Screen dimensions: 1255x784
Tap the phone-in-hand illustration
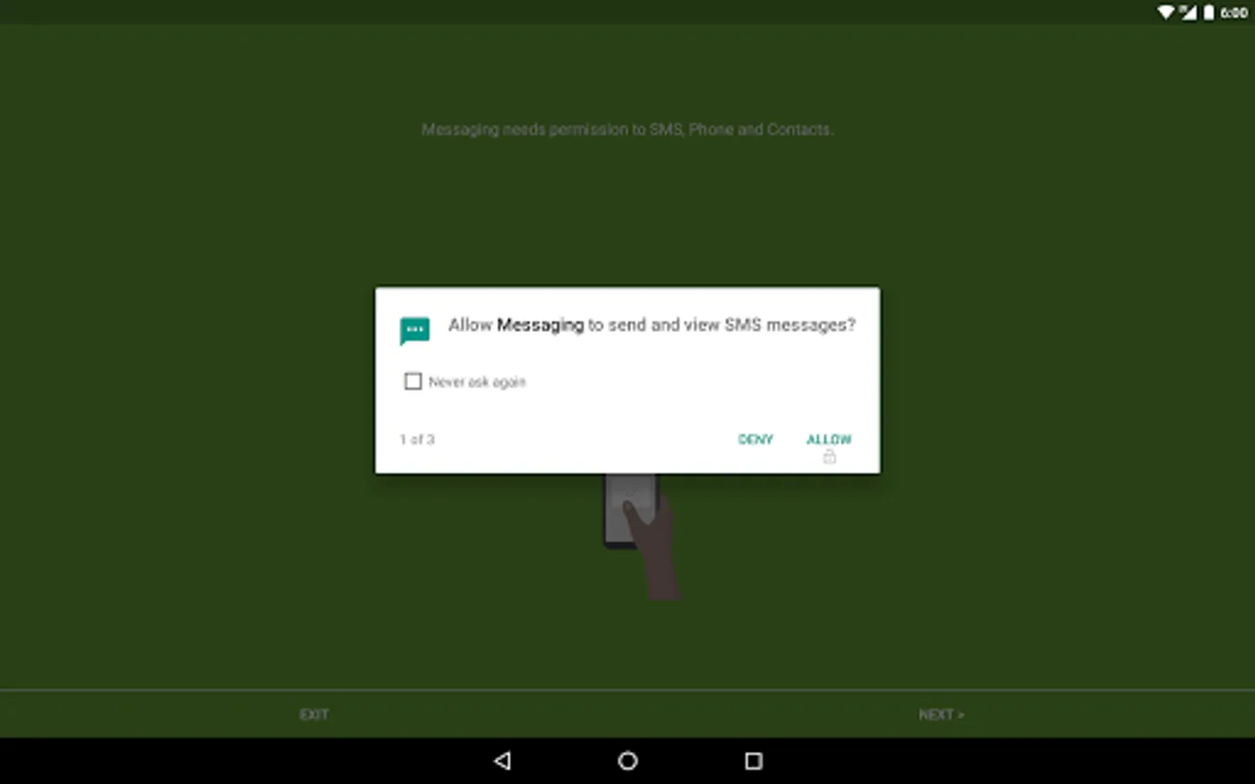click(641, 536)
